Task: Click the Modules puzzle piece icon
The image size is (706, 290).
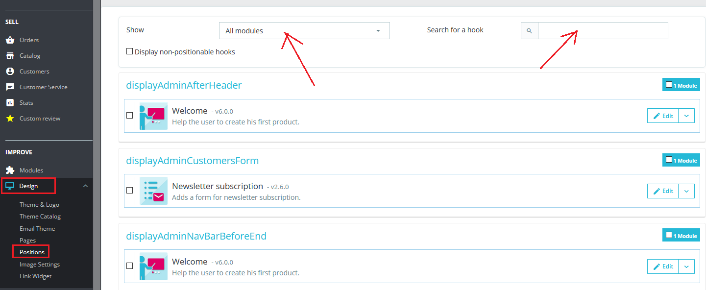Action: coord(10,170)
